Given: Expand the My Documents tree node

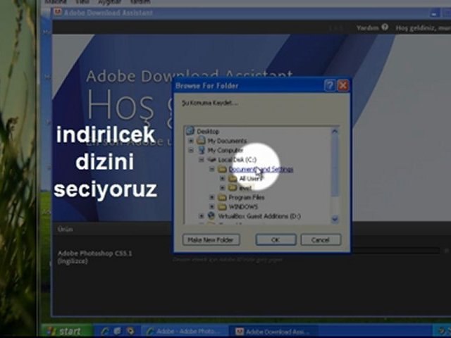Looking at the screenshot, I should [191, 141].
